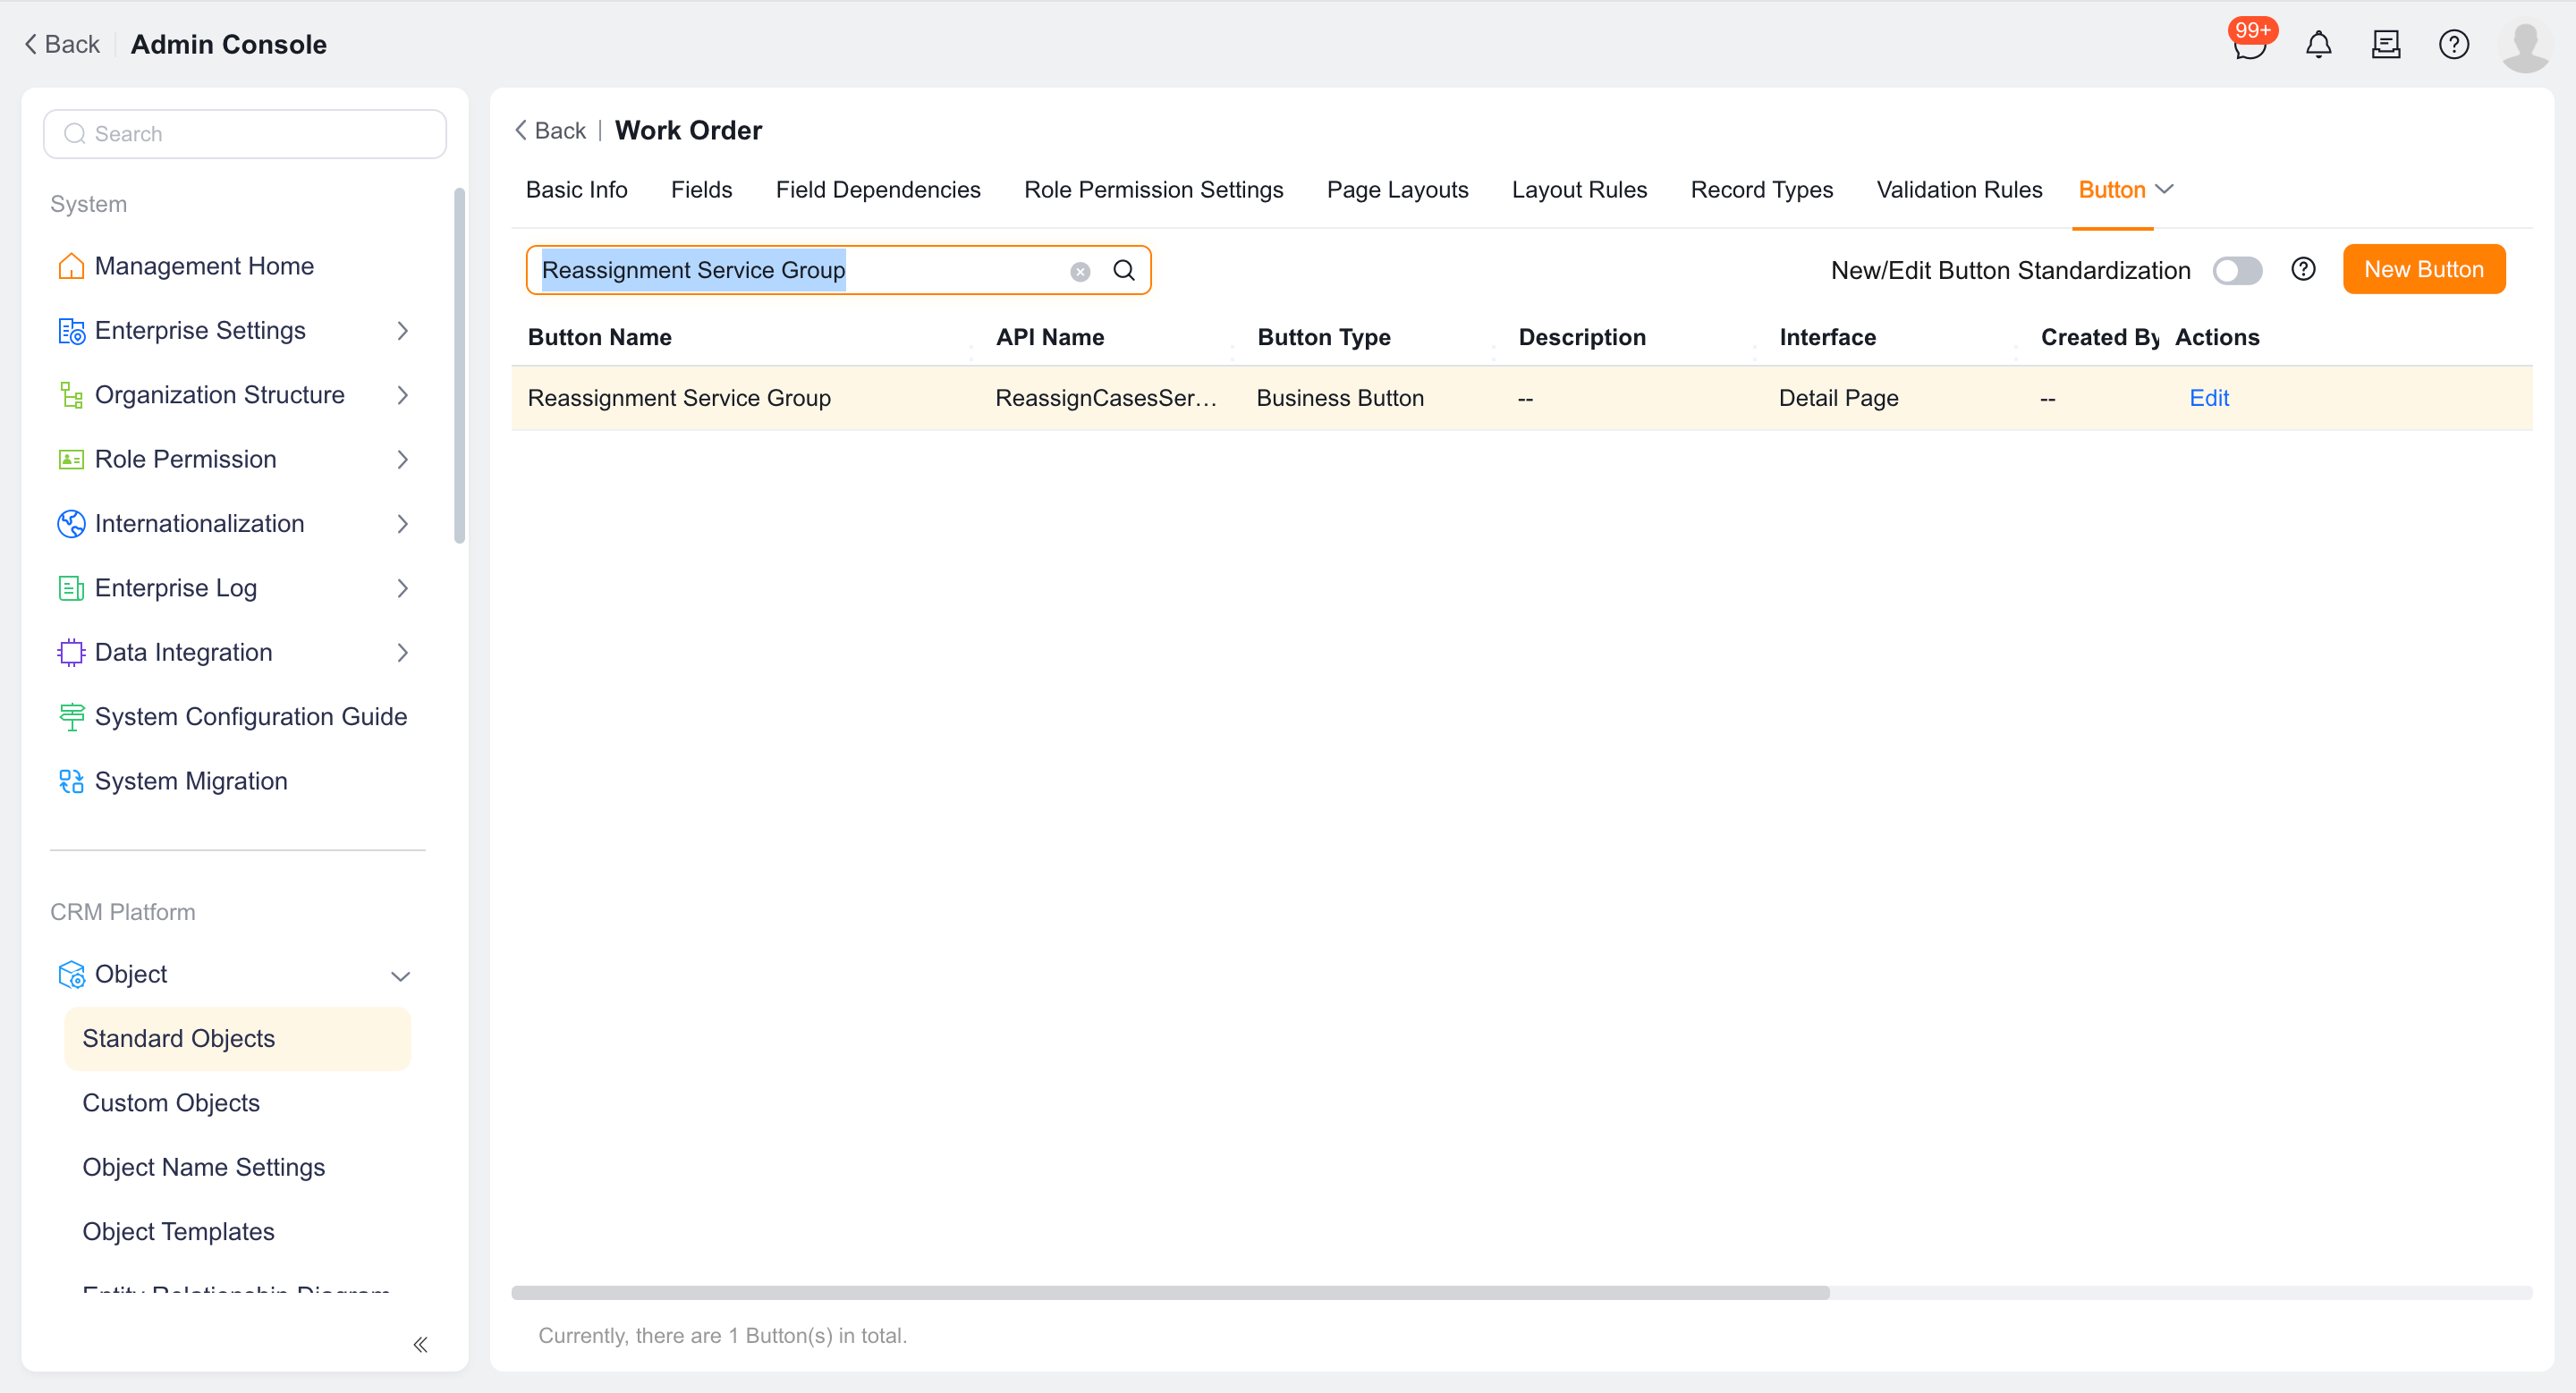2576x1393 pixels.
Task: Open the user profile avatar
Action: click(x=2525, y=45)
